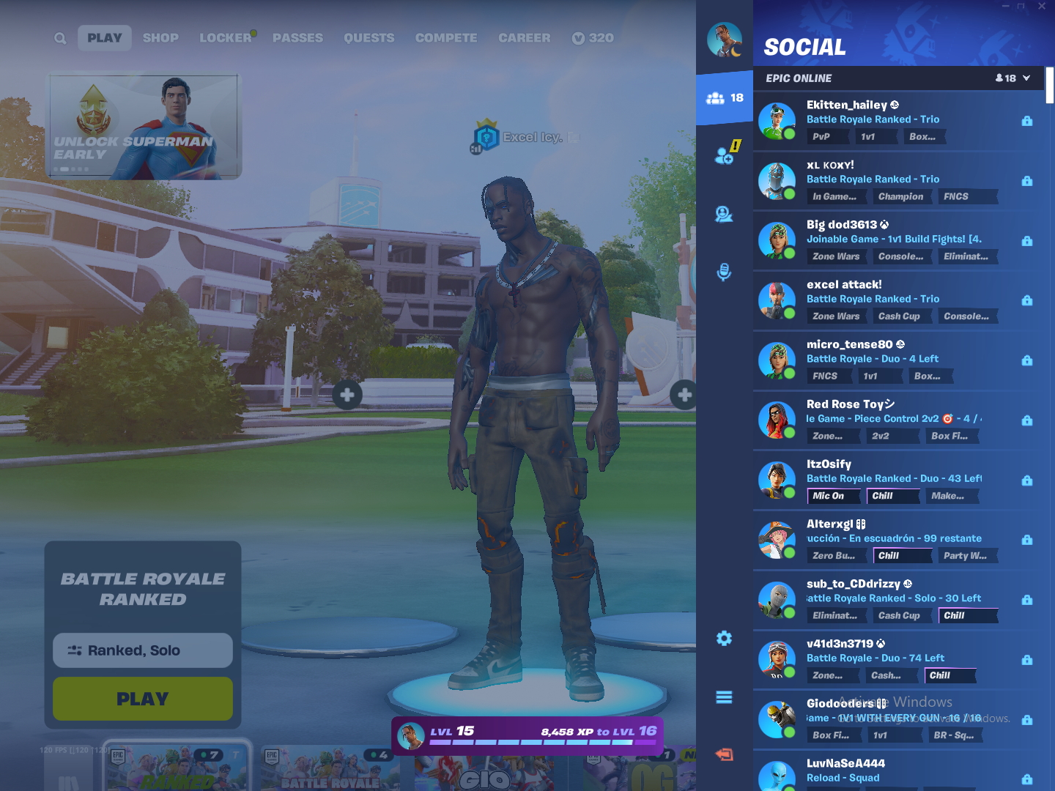Screen dimensions: 1055x791
Task: Click Red Rose Toy's avatar picture
Action: coord(777,420)
